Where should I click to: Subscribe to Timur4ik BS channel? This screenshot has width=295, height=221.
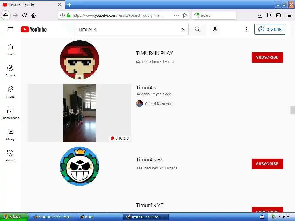(x=267, y=164)
